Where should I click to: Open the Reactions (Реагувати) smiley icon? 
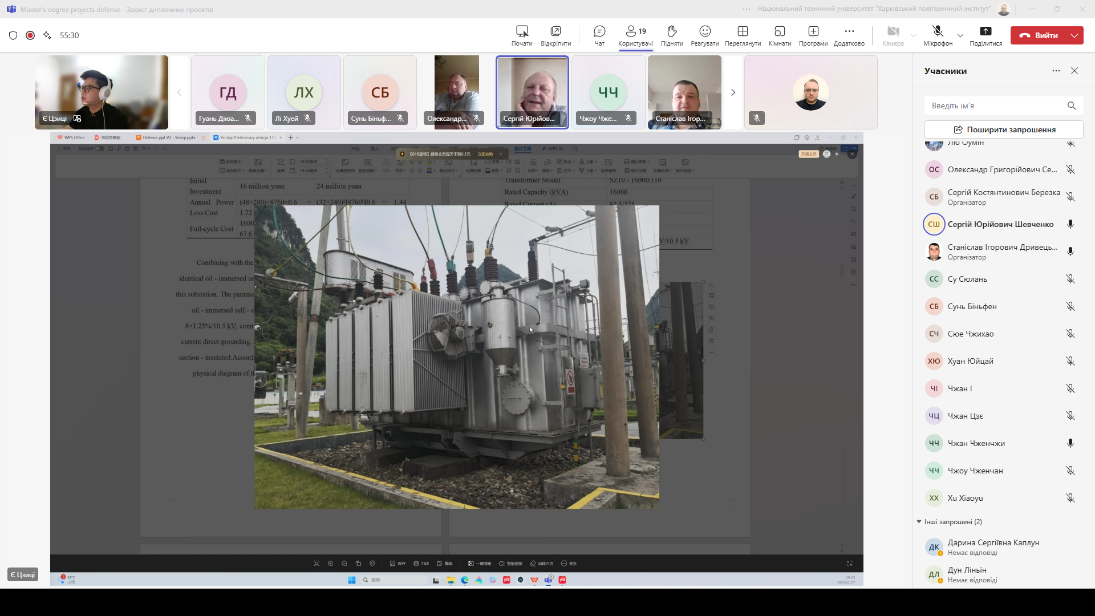[x=705, y=31]
